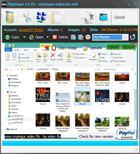Select the favicon Love FREE Software thumbnail
140x154 pixels.
coord(43,96)
